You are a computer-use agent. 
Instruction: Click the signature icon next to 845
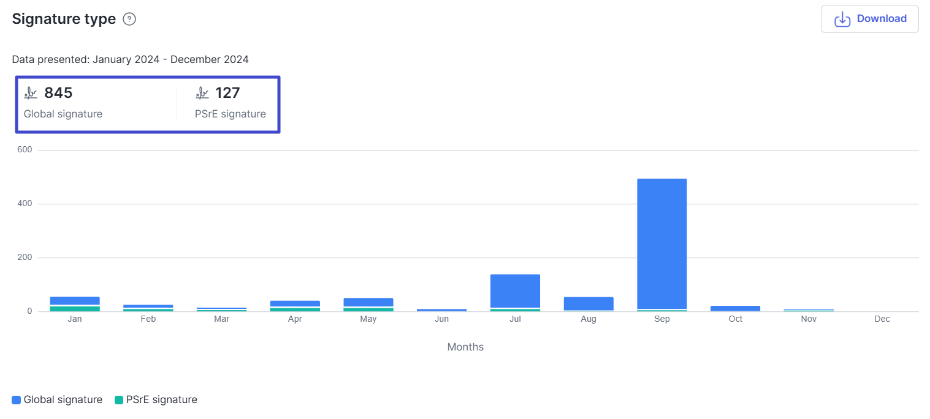(31, 93)
